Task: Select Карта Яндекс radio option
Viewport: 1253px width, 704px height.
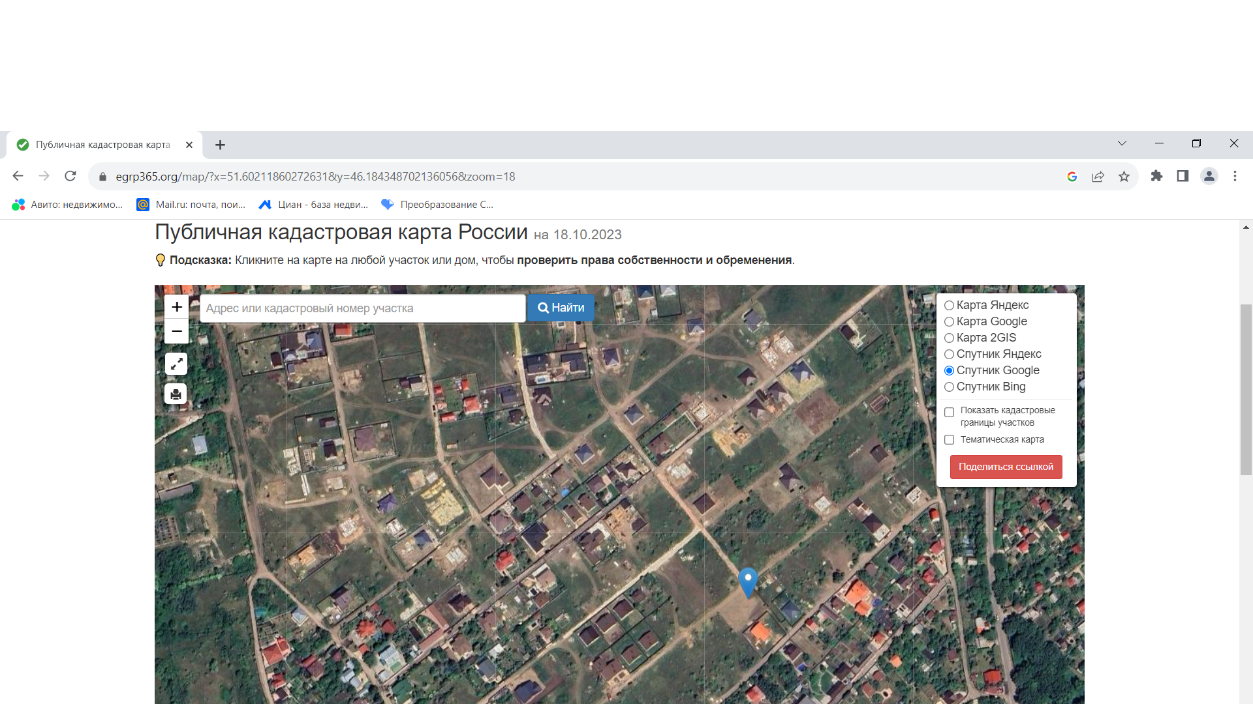Action: click(950, 305)
